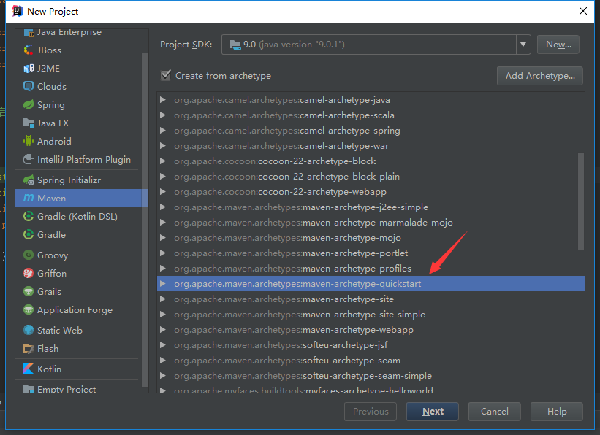Select cocoon-22-archetype-webapp row
600x435 pixels.
click(371, 191)
